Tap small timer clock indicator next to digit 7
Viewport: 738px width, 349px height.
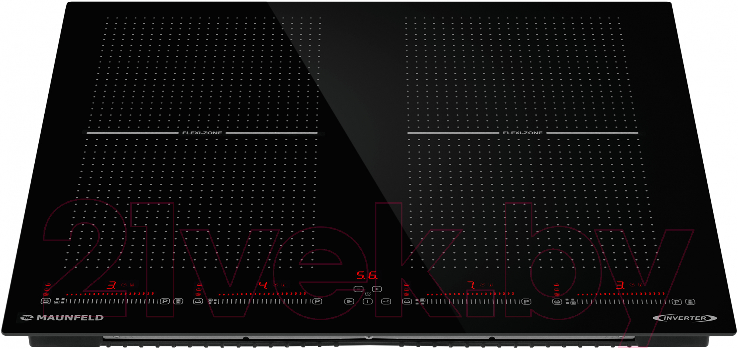[483, 285]
